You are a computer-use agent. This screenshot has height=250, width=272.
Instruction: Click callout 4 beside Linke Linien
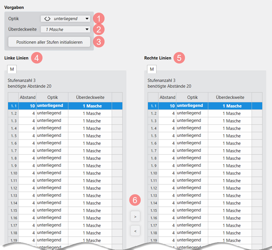point(37,58)
